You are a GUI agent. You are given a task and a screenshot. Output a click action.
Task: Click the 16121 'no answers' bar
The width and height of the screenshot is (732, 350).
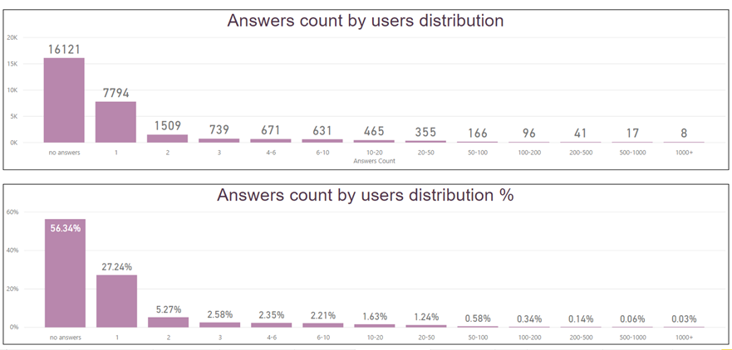65,100
